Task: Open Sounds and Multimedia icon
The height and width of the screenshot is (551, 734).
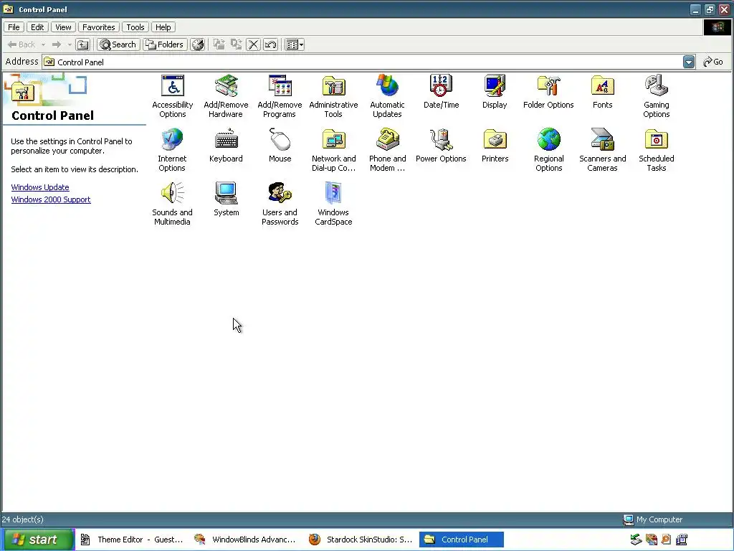Action: click(172, 204)
